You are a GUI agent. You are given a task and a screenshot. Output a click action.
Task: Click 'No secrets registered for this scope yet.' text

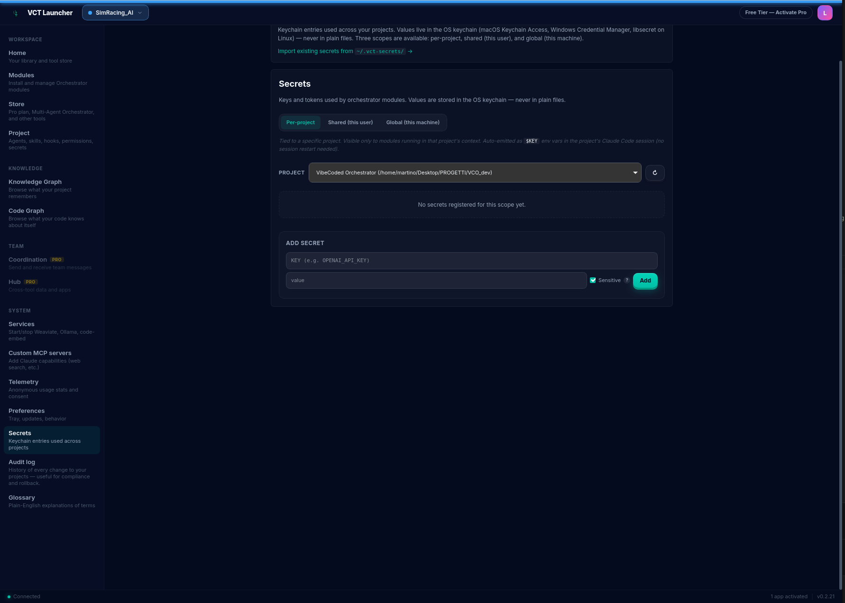pyautogui.click(x=471, y=205)
